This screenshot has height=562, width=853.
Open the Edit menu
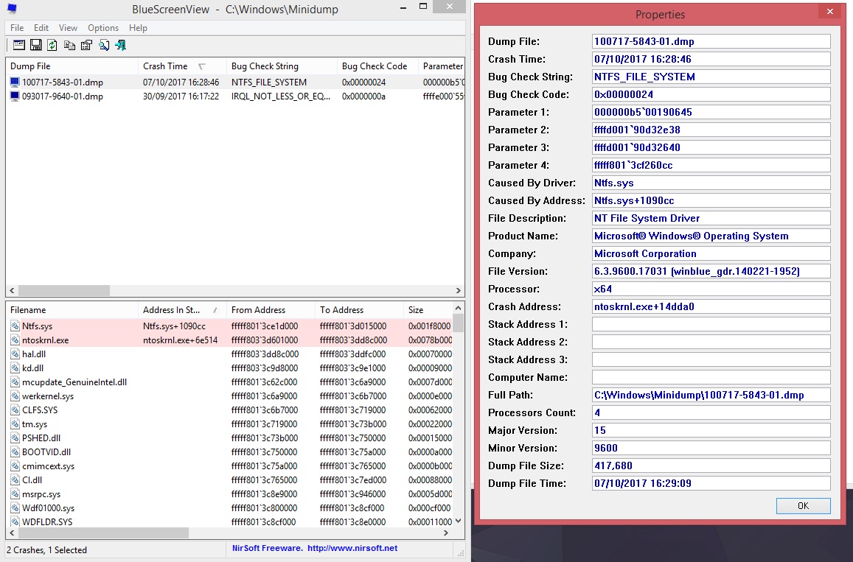tap(41, 28)
